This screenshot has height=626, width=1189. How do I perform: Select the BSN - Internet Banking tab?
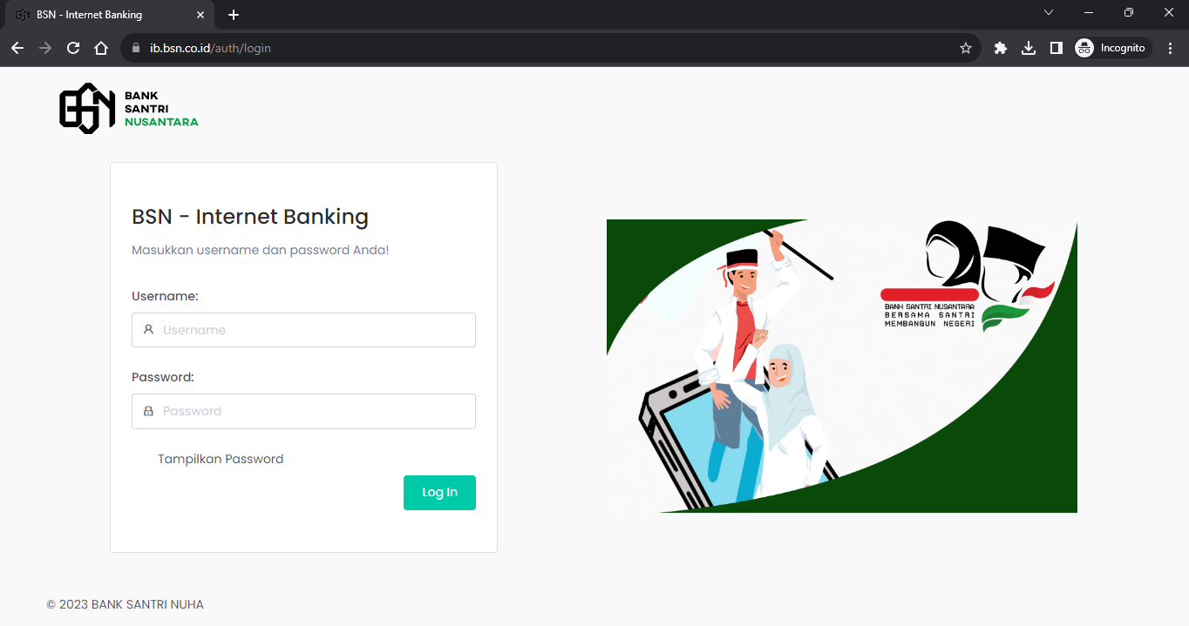pos(106,15)
